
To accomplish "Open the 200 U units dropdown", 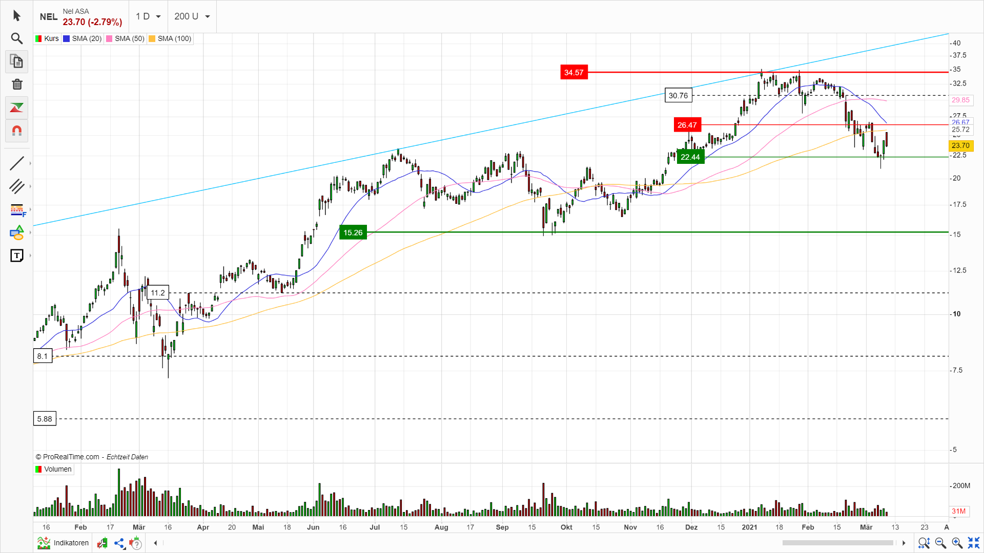I will (192, 16).
